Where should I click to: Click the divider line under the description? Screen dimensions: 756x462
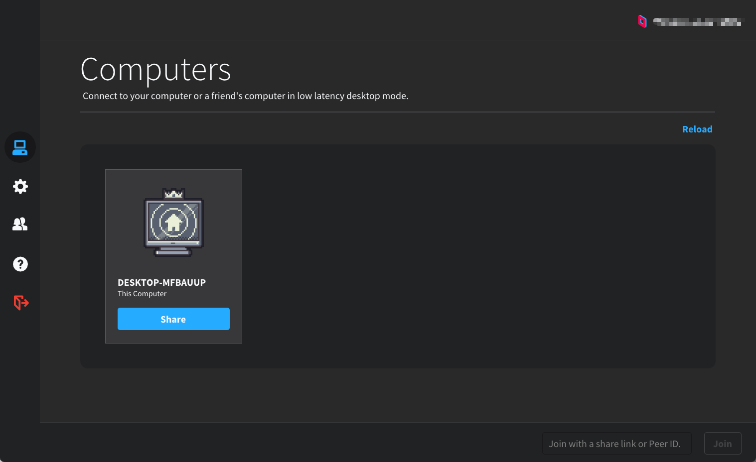[397, 112]
